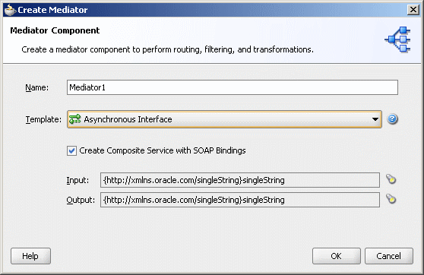This screenshot has width=424, height=275.
Task: Open the Template dropdown arrow
Action: coord(375,119)
